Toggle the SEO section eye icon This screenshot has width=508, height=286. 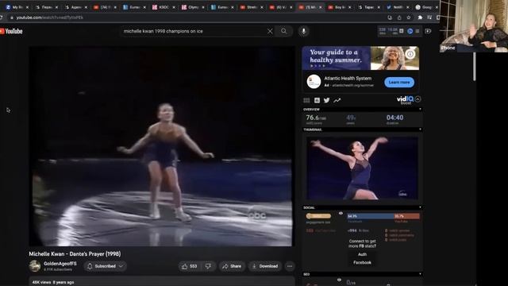click(x=339, y=280)
